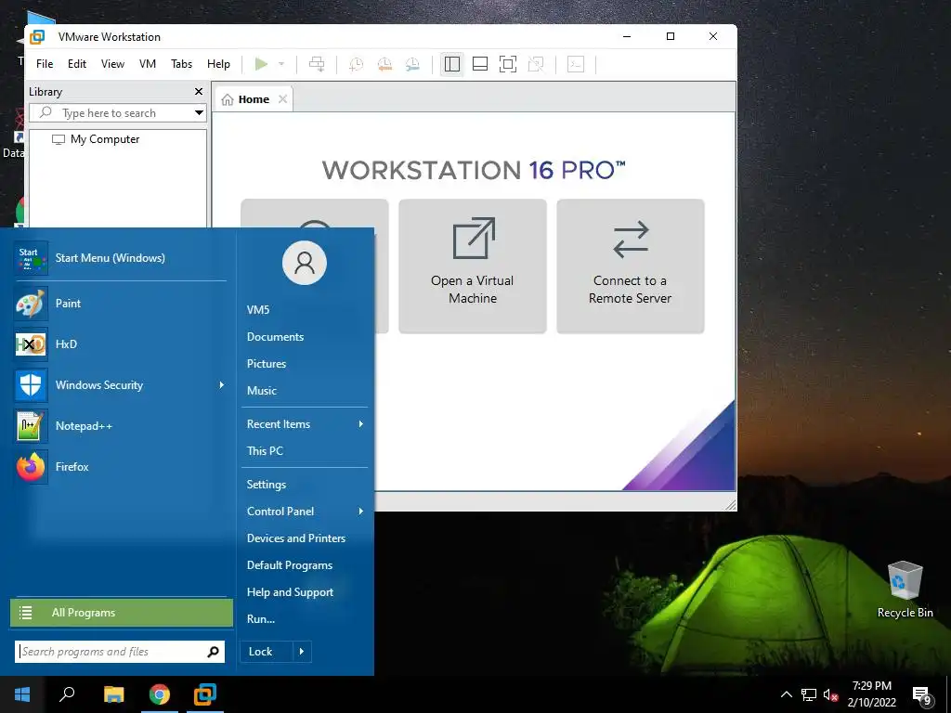Open the Help menu in VMware
This screenshot has height=713, width=951.
(218, 64)
